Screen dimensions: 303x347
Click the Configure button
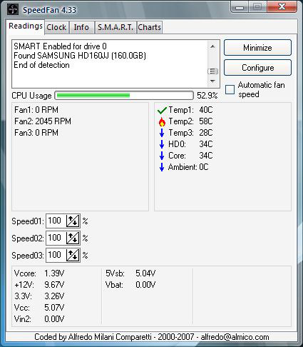257,68
